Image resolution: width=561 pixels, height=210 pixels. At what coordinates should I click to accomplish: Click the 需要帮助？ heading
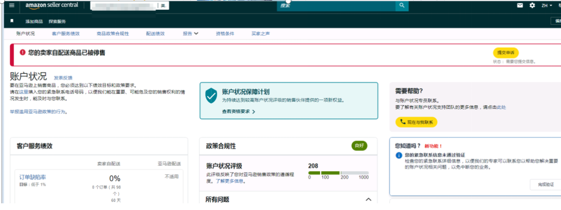coord(409,91)
